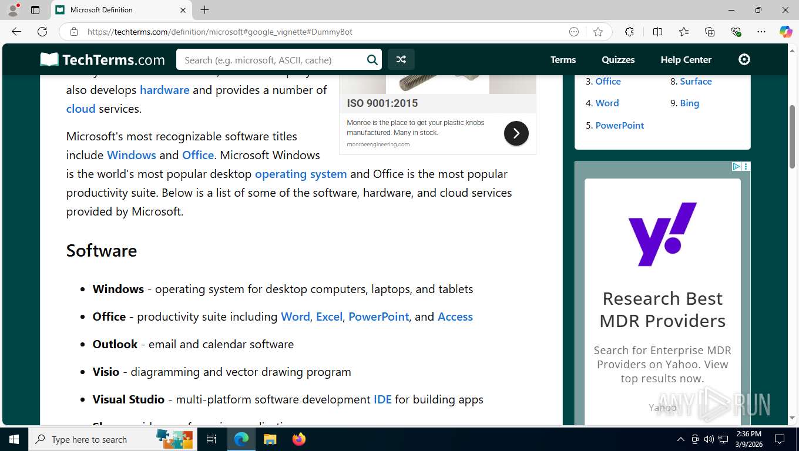Open File Explorer from taskbar
Image resolution: width=799 pixels, height=451 pixels.
coord(270,439)
